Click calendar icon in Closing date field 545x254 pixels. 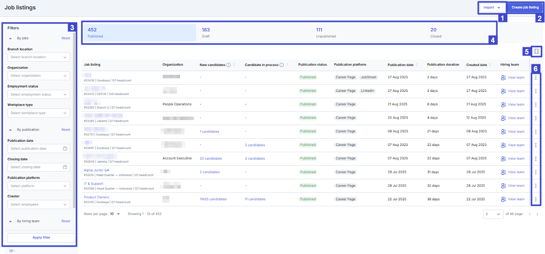click(x=65, y=167)
